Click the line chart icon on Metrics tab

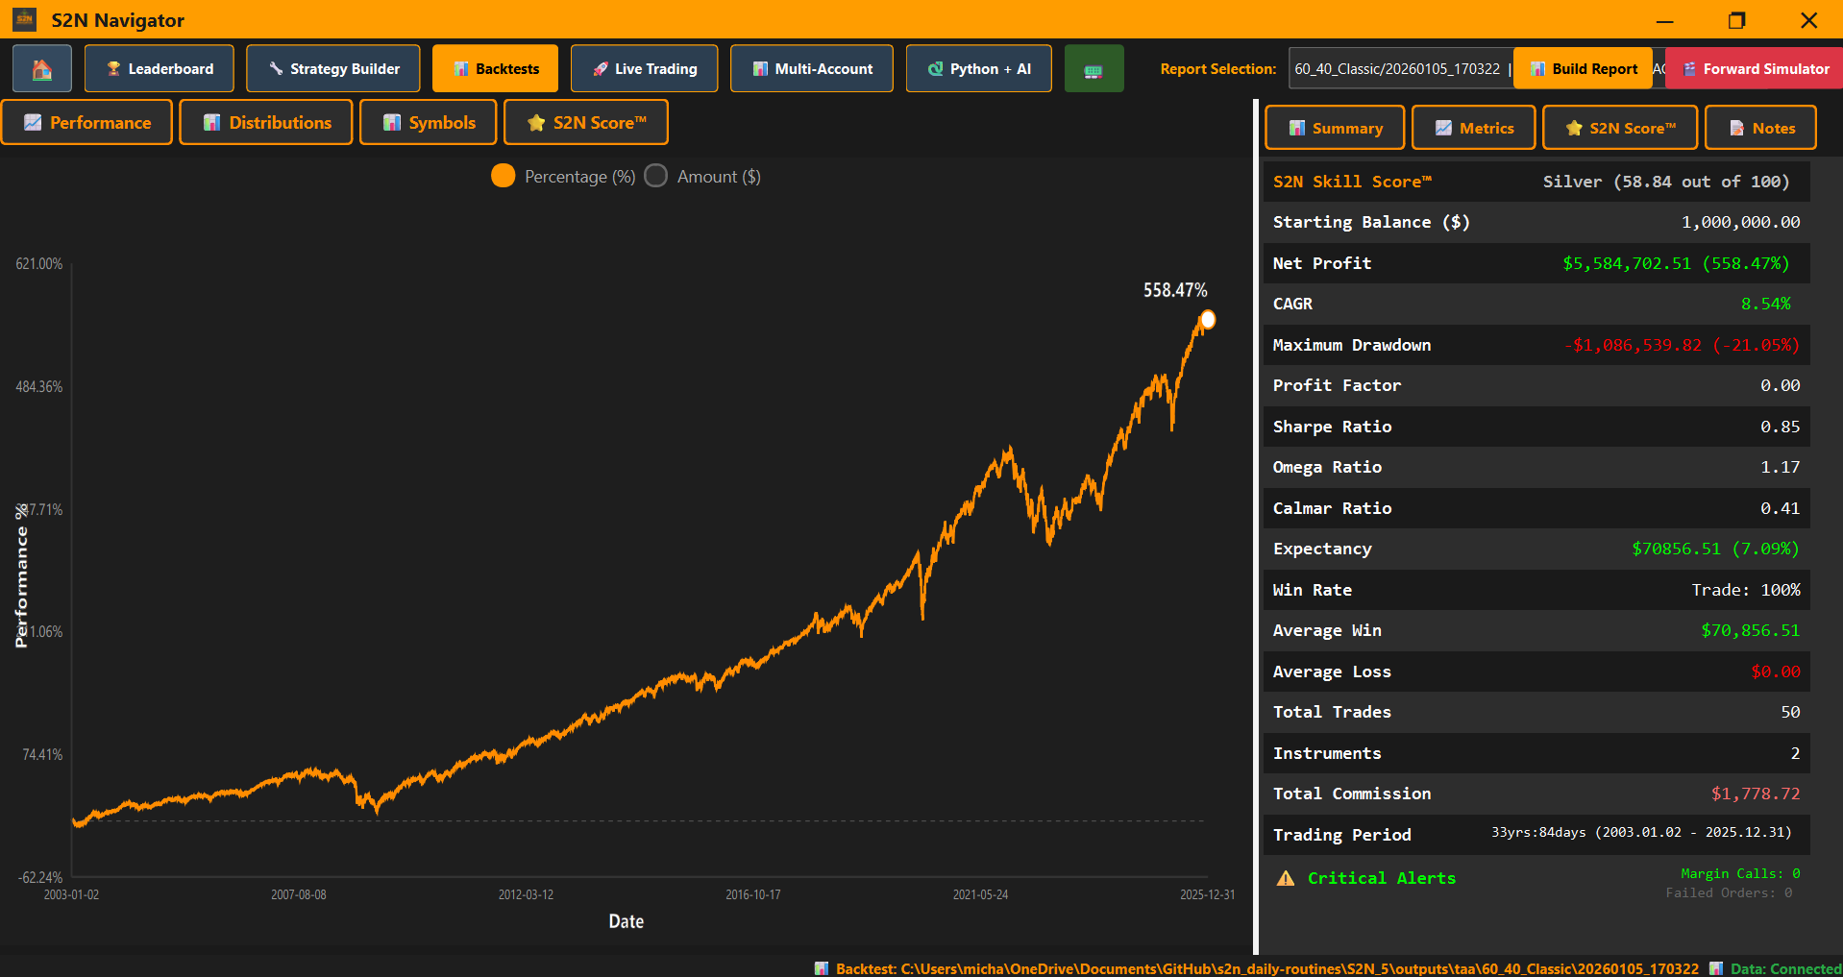[x=1444, y=128]
